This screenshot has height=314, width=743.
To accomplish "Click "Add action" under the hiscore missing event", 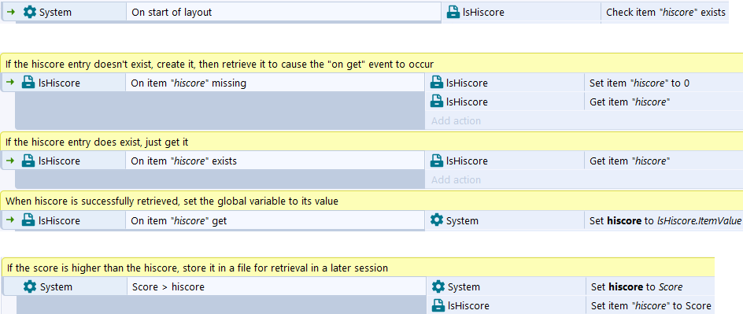I will [x=456, y=120].
